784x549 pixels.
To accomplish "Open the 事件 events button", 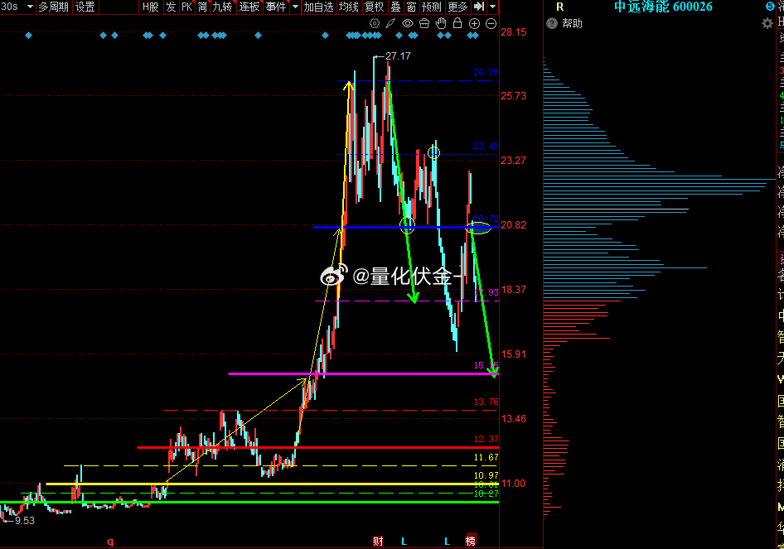I will pos(276,7).
